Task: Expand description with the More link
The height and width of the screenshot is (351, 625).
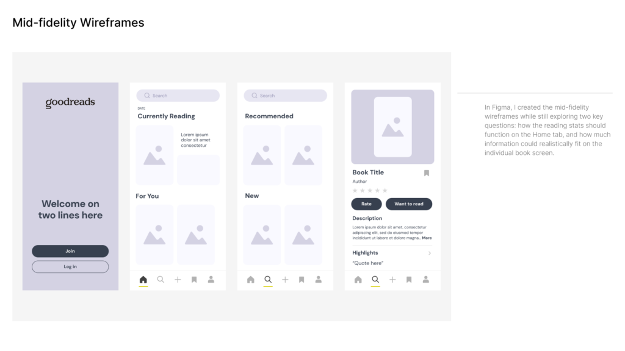Action: pyautogui.click(x=427, y=238)
